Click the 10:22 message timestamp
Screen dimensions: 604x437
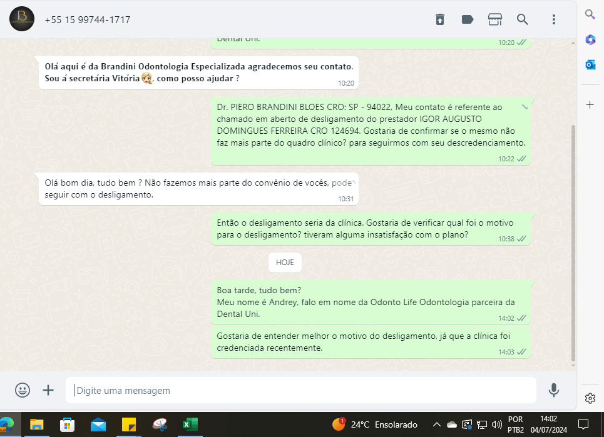506,159
